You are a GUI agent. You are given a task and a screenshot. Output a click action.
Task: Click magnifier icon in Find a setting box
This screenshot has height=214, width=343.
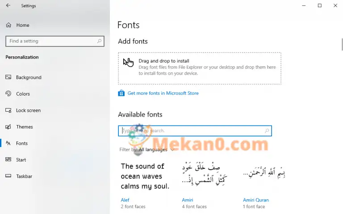tap(99, 41)
